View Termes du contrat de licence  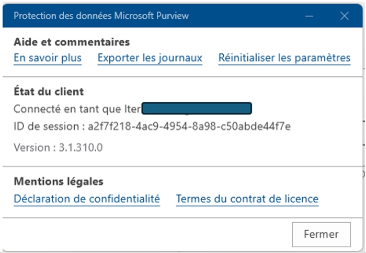247,199
